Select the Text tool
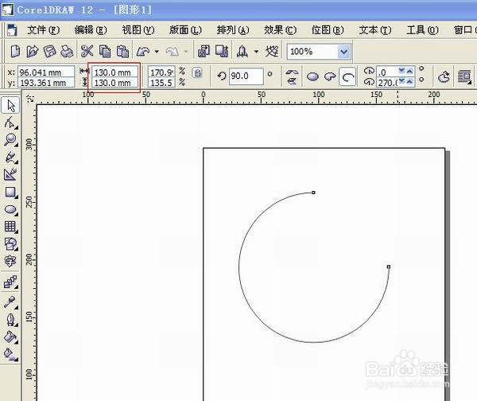 [10, 261]
